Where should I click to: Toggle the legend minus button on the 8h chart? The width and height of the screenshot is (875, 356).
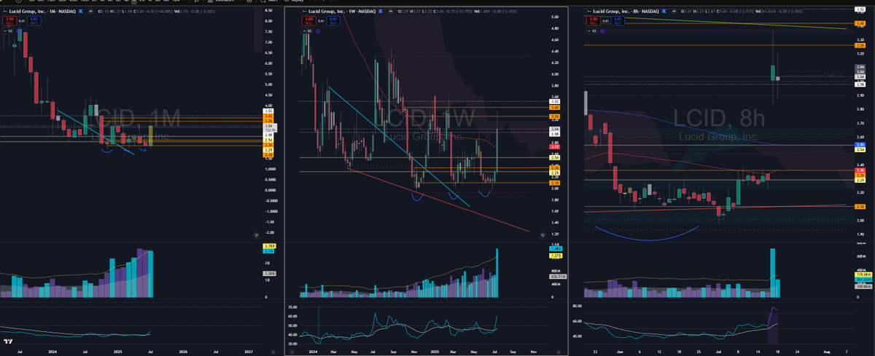(674, 12)
